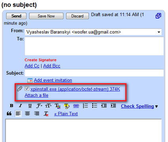Click the Attach a file link
The image size is (168, 142).
coord(36,95)
